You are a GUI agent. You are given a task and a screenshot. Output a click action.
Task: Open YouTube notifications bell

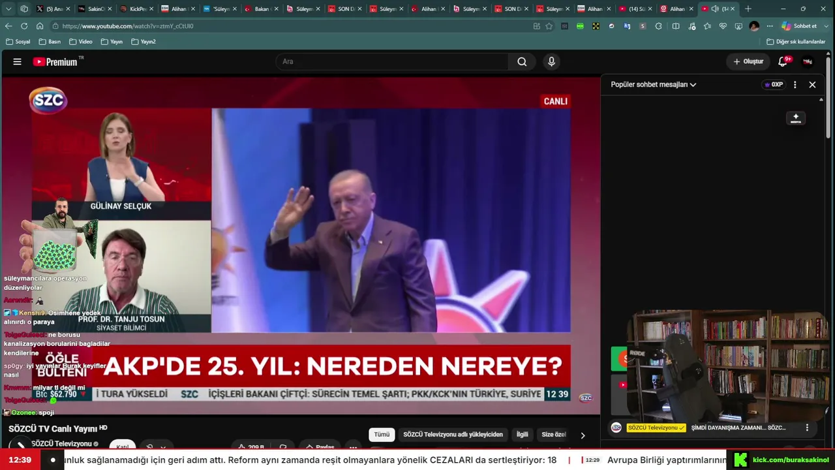tap(783, 61)
